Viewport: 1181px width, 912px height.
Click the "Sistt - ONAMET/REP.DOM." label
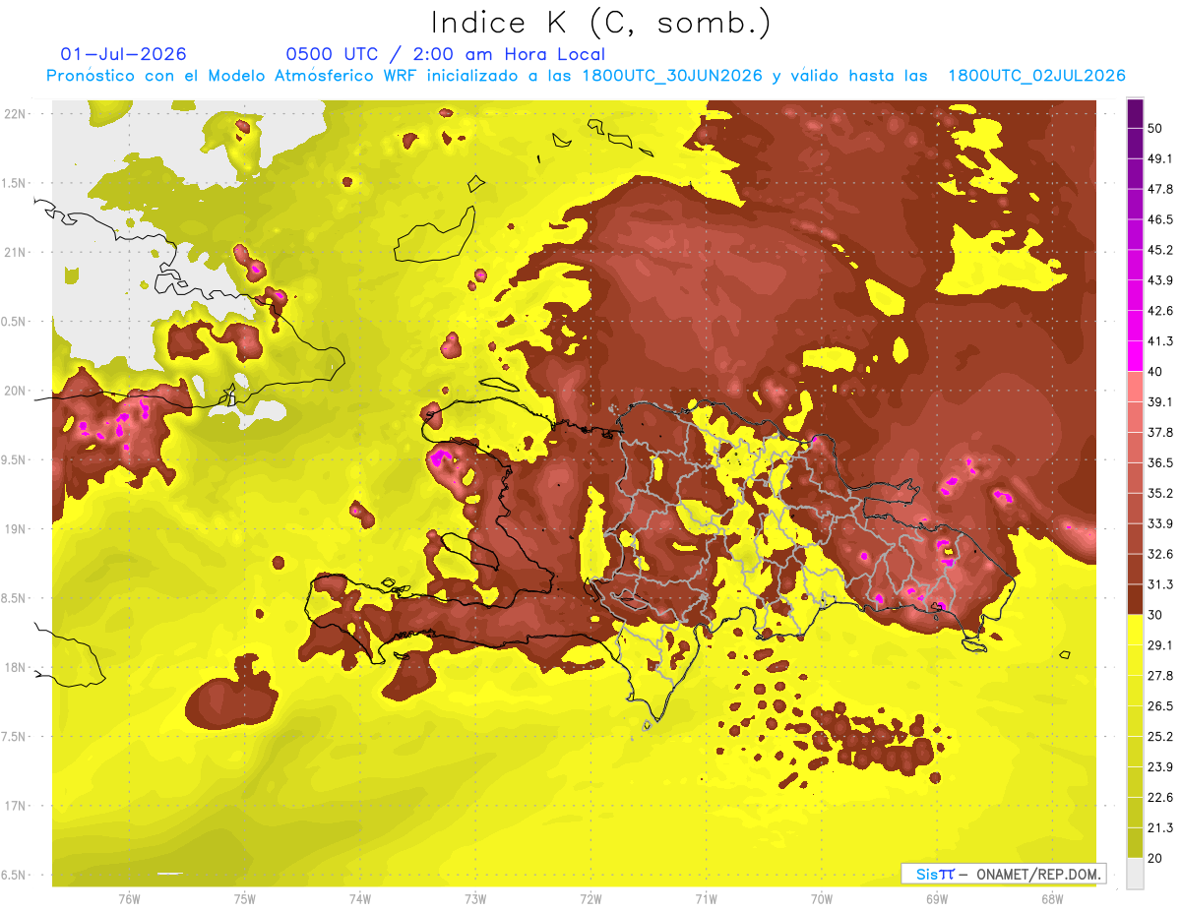point(1004,874)
